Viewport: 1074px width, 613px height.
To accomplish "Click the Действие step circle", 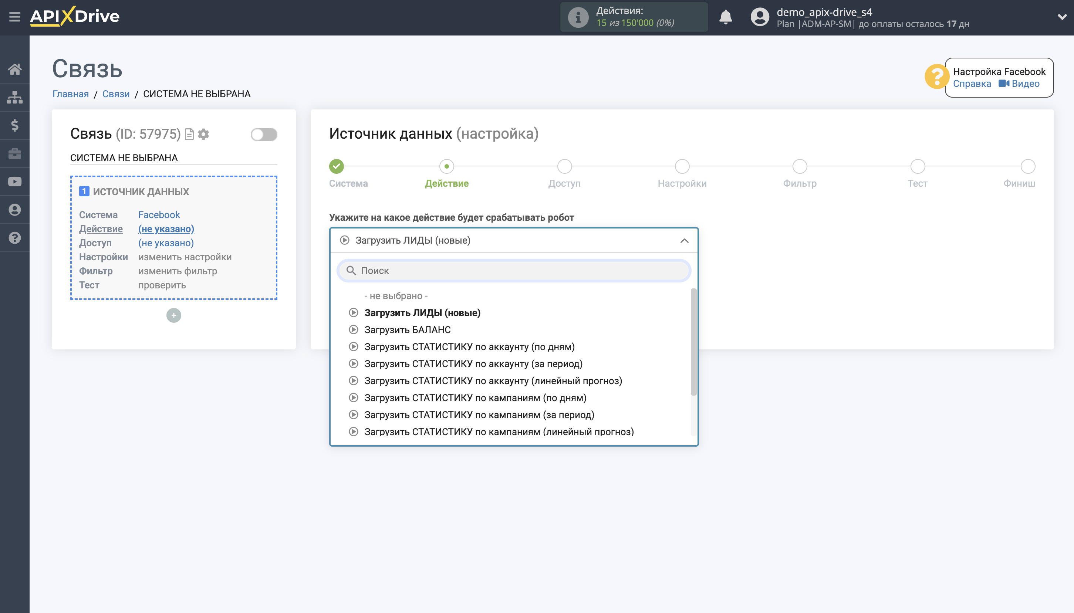I will click(446, 166).
